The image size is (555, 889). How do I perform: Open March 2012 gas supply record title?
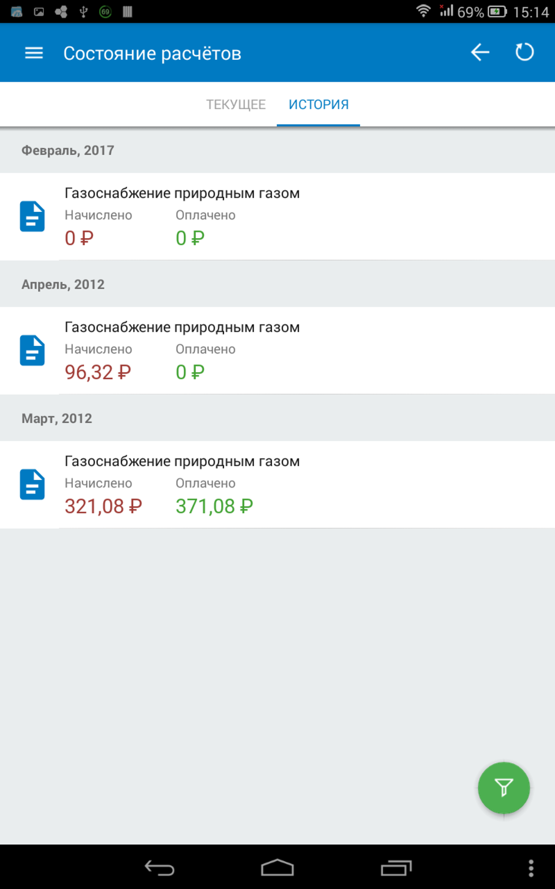[182, 461]
